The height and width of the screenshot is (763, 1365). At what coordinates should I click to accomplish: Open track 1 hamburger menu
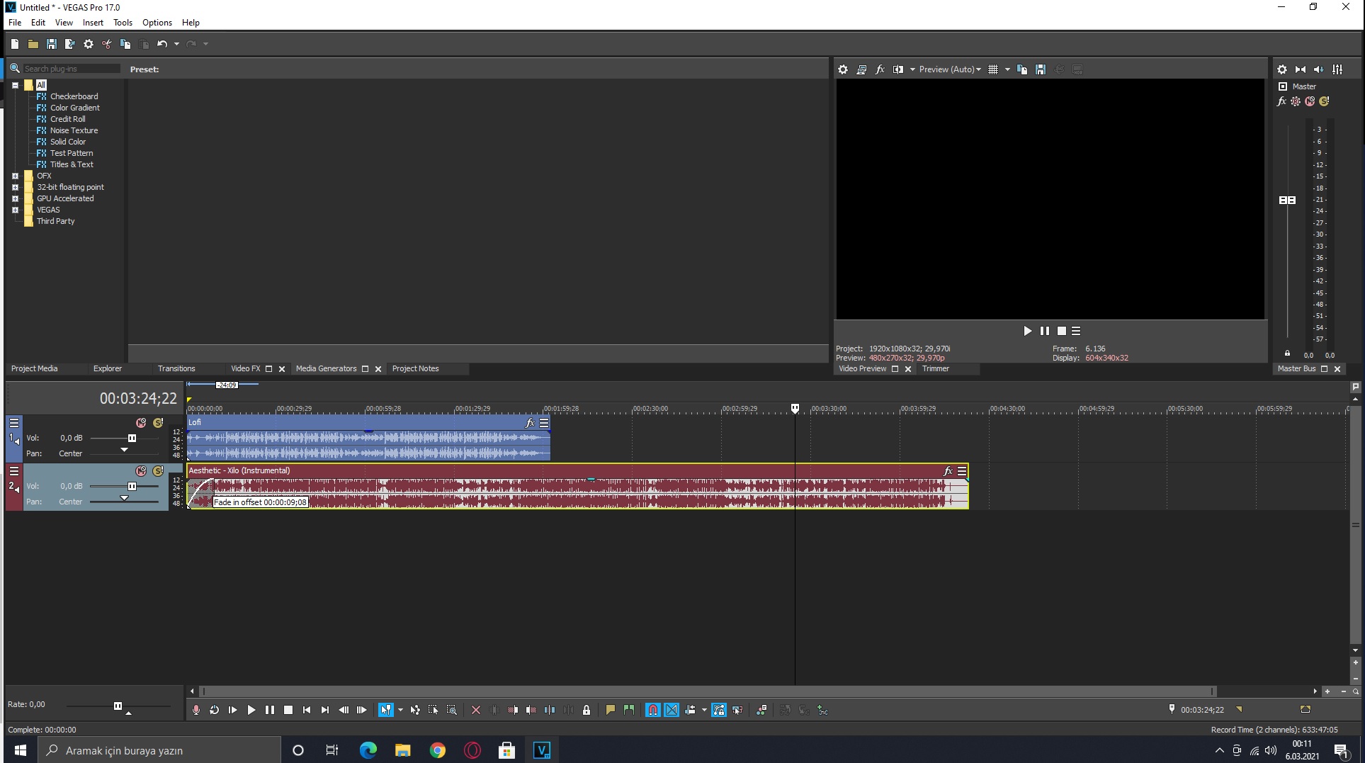[14, 423]
